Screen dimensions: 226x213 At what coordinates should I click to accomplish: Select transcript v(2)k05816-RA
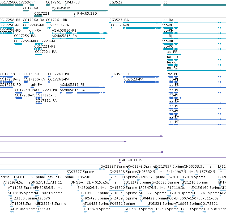(79, 39)
